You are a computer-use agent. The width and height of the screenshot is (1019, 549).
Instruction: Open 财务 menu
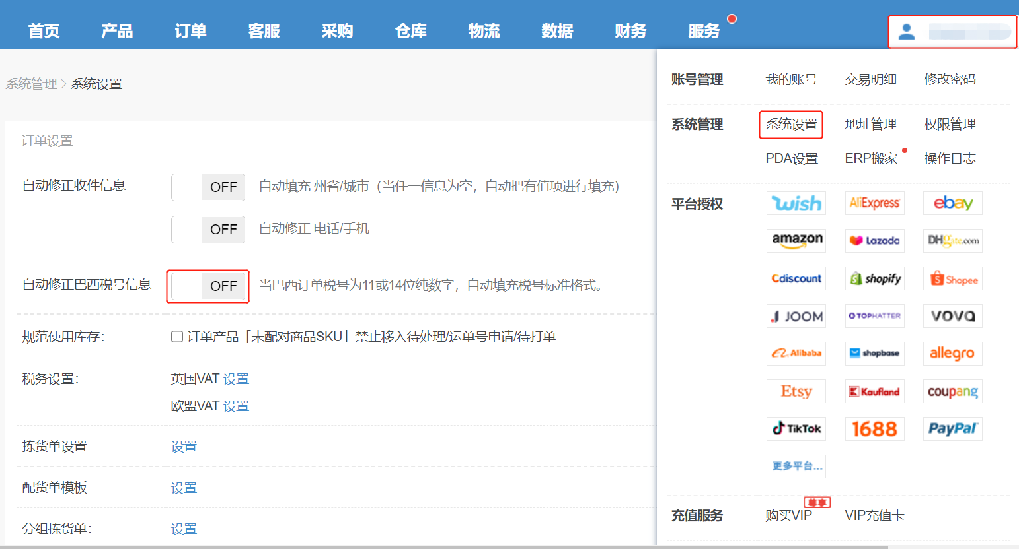[x=631, y=31]
